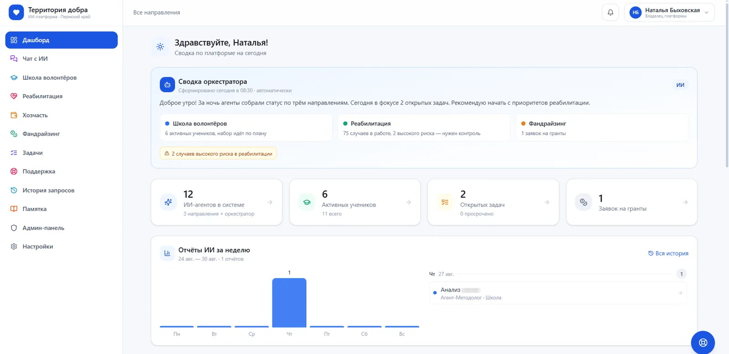Screen dimensions: 729x354
Task: Open the Анализ report entry
Action: pyautogui.click(x=558, y=293)
